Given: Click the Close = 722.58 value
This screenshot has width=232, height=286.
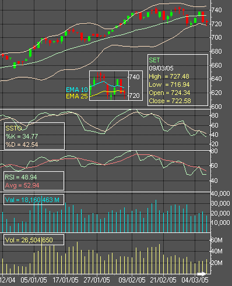Looking at the screenshot, I should pos(170,101).
